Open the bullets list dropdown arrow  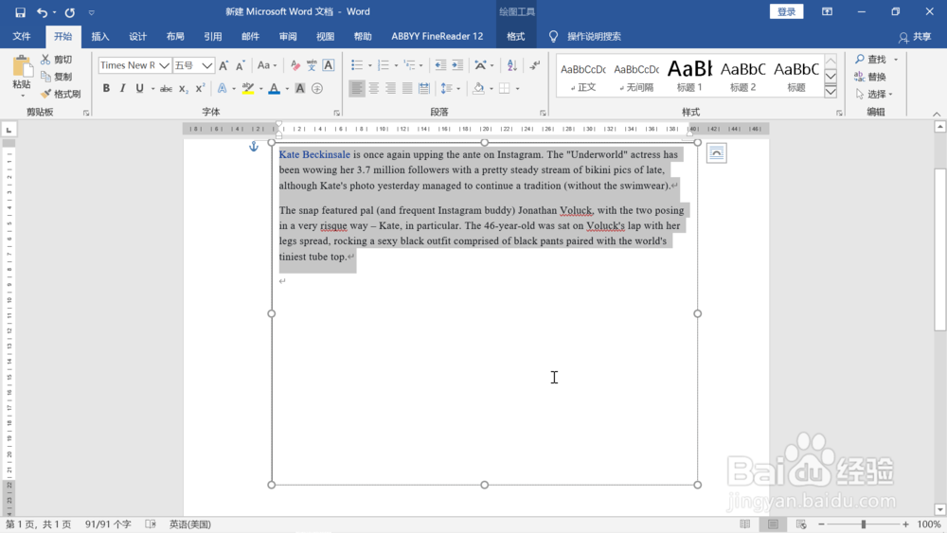click(x=370, y=65)
